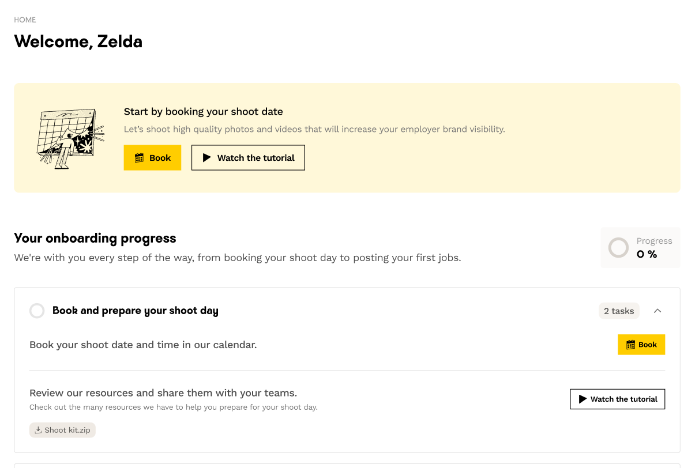Click the play icon in the banner tutorial button

[206, 158]
